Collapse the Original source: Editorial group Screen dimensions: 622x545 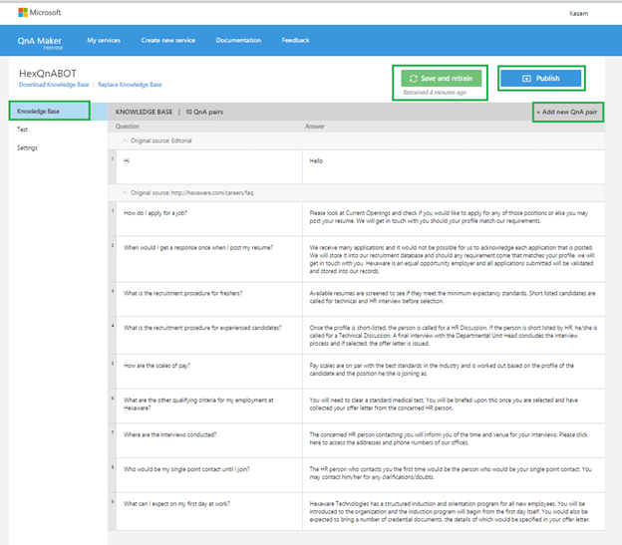pos(125,140)
